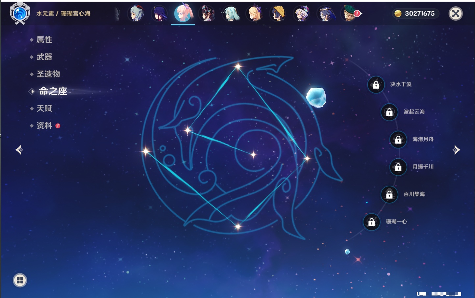The width and height of the screenshot is (475, 298).
Task: Go to the 圣遗物 artifacts tab
Action: click(x=48, y=74)
